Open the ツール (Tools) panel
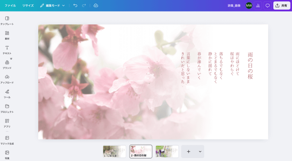The height and width of the screenshot is (161, 292). coord(7,94)
